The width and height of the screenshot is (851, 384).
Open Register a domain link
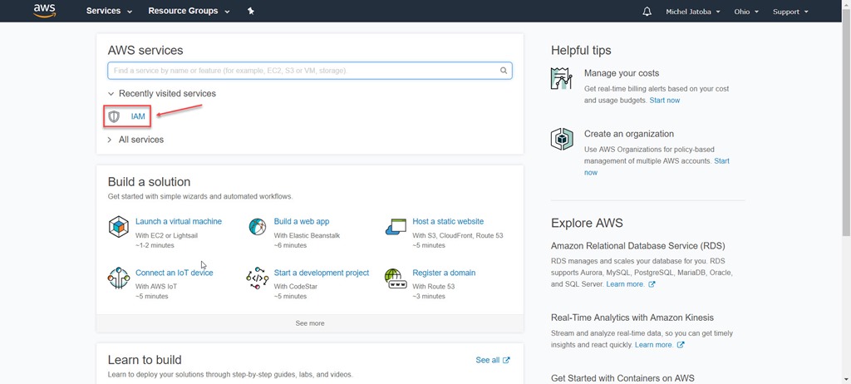click(x=444, y=273)
